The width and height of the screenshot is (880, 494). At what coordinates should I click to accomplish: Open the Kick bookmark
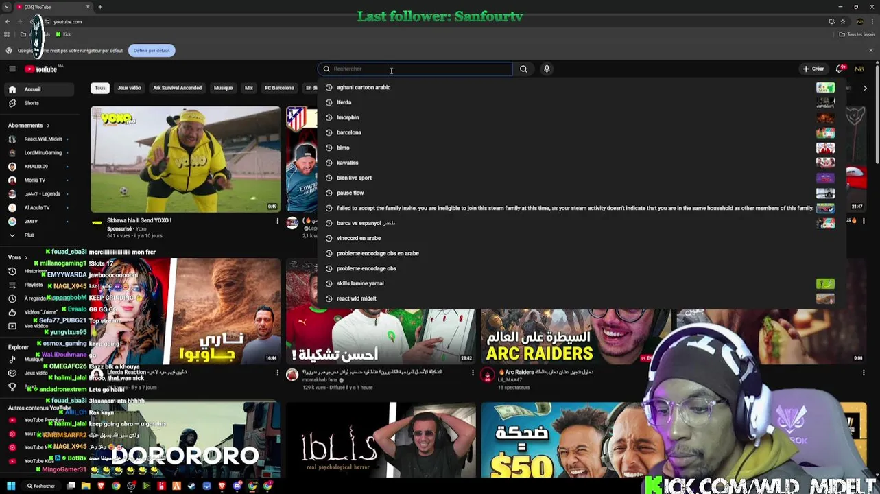click(x=64, y=34)
